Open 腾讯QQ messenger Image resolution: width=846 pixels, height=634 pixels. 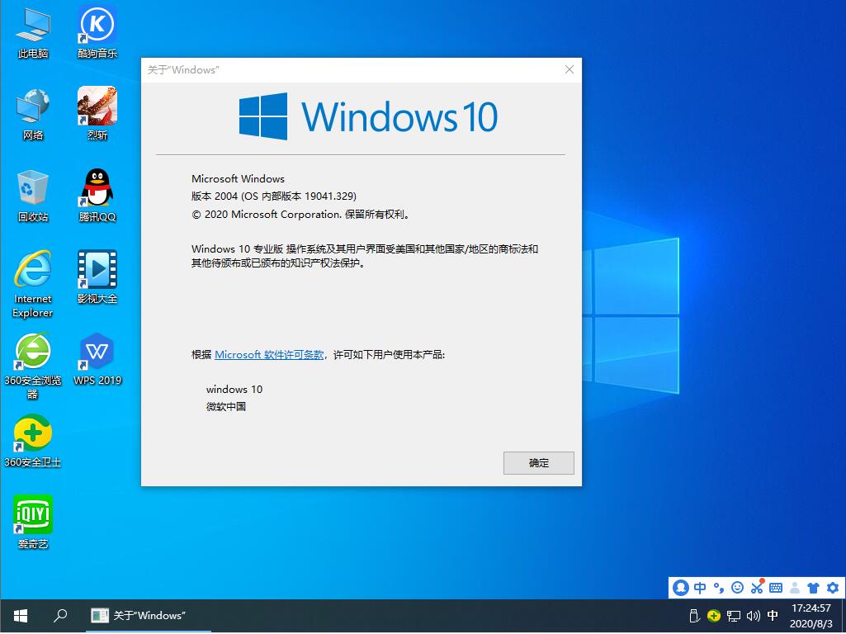(97, 188)
